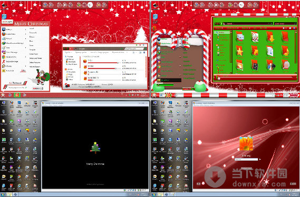Open Links folder with orange arrow
Screen dimensions: 300x197
(255, 52)
